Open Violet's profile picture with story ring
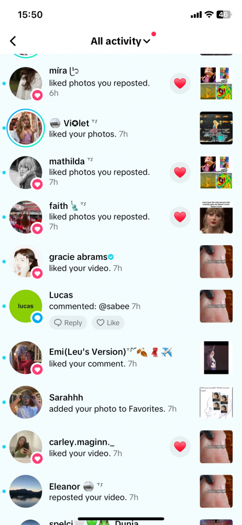 [26, 128]
